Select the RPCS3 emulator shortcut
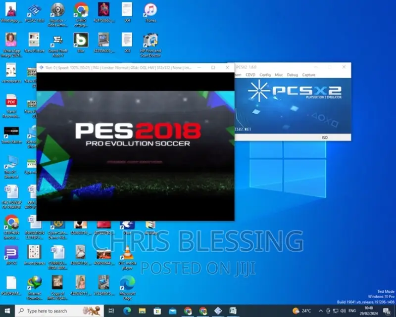This screenshot has height=317, width=396. coord(11,255)
